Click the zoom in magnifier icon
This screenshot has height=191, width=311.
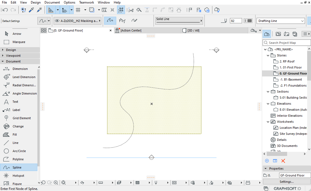point(56,183)
